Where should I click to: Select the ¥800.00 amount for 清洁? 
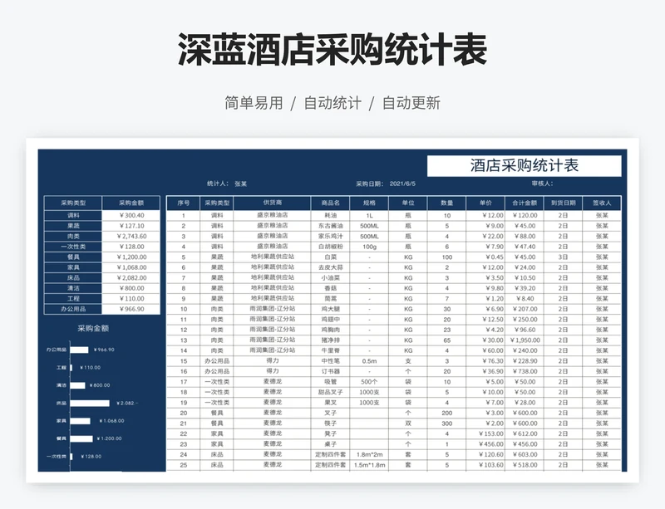click(x=131, y=288)
